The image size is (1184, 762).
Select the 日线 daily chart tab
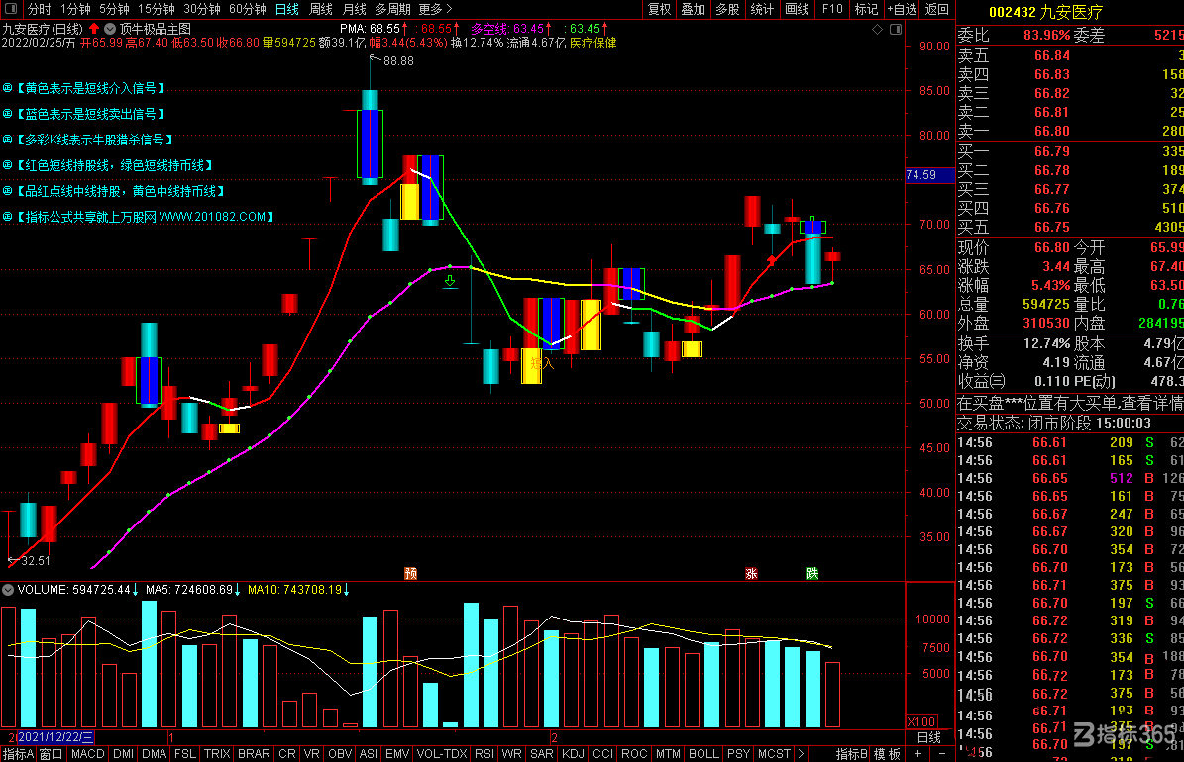[x=287, y=9]
